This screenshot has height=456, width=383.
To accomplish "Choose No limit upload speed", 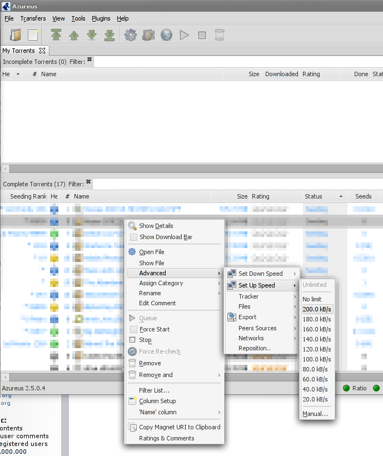I will coord(312,299).
